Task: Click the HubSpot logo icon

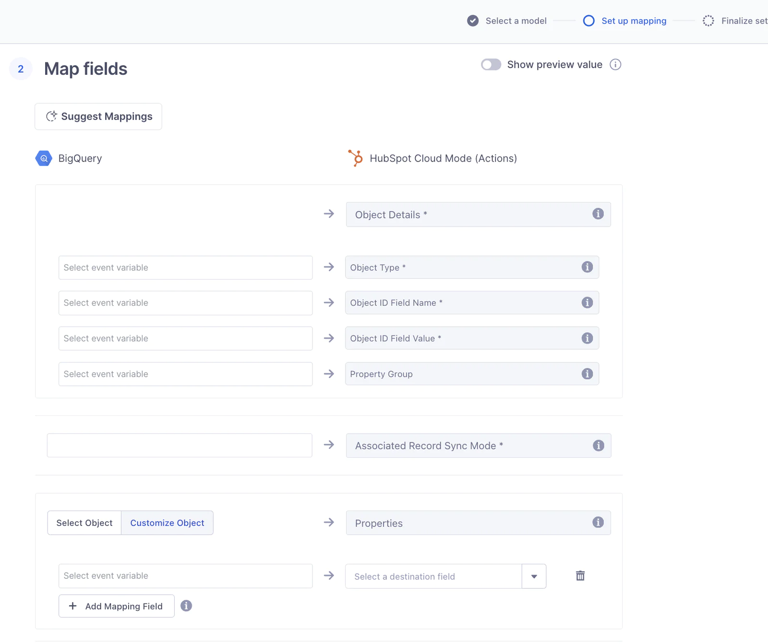Action: pos(356,158)
